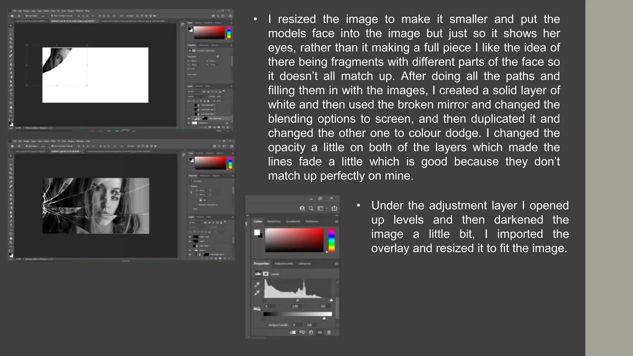The image size is (633, 356).
Task: Click the rainbow hue slider in the large Color panel
Action: click(x=332, y=240)
